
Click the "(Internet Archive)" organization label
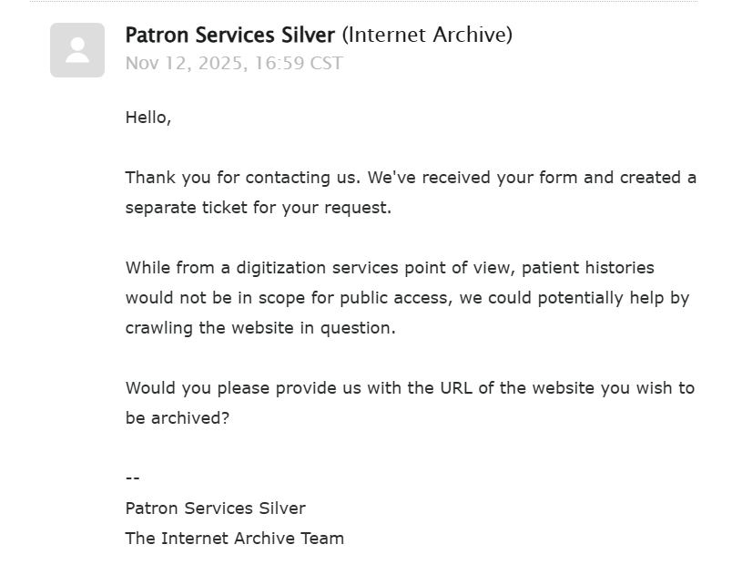pyautogui.click(x=427, y=35)
